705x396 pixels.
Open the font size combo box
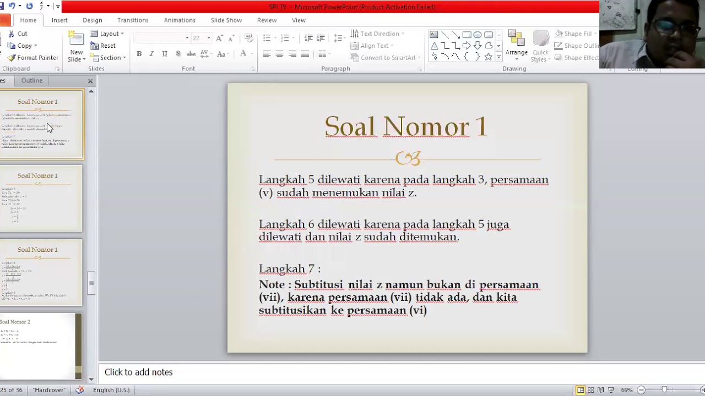[x=202, y=38]
